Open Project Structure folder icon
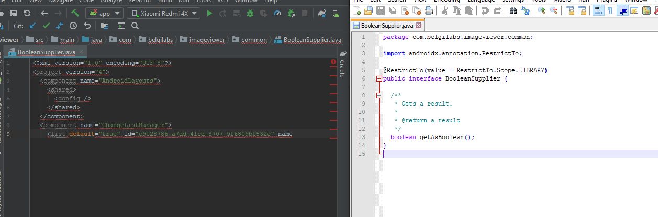Image resolution: width=658 pixels, height=217 pixels. point(104,26)
